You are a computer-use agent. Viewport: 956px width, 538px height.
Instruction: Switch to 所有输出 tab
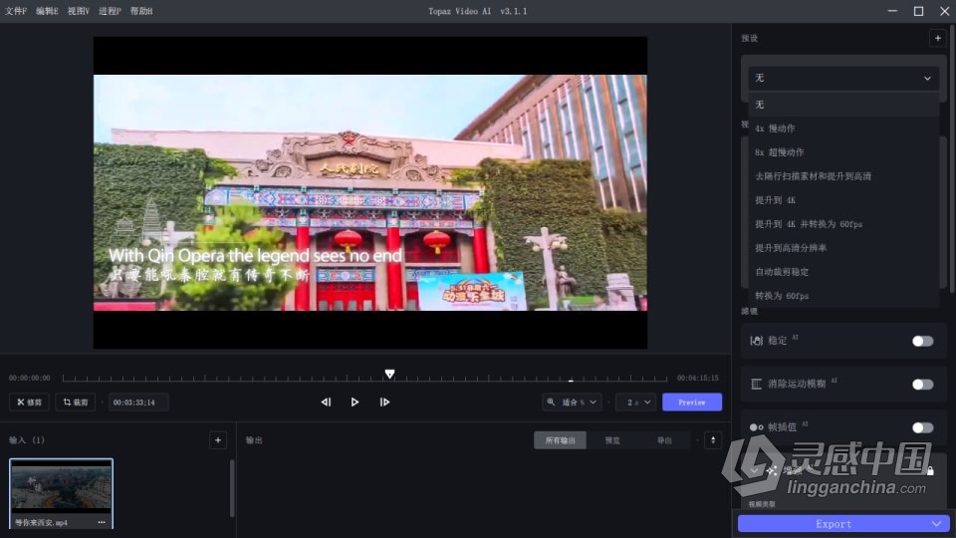560,440
